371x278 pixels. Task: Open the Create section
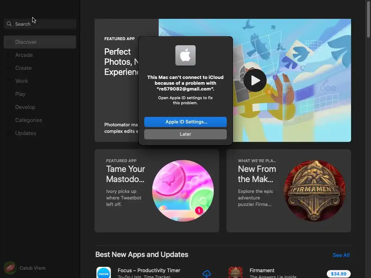[24, 68]
